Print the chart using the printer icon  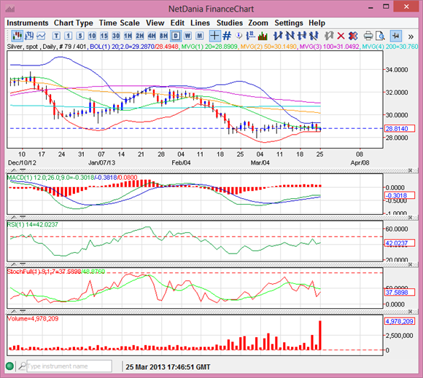368,36
